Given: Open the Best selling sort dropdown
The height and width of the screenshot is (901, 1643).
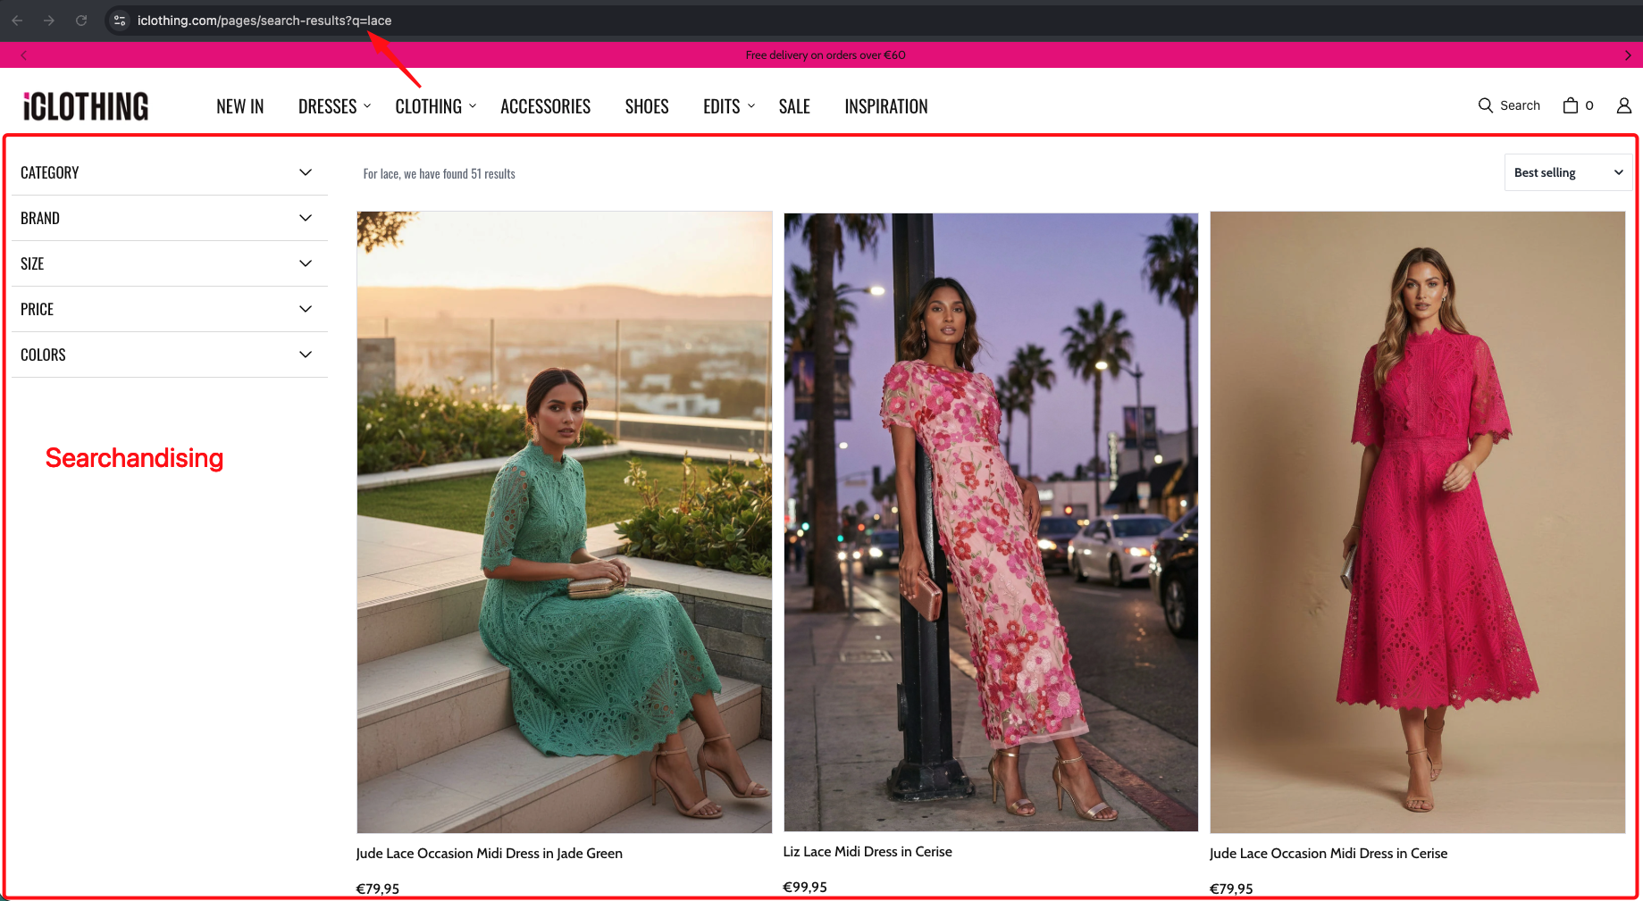Looking at the screenshot, I should pos(1567,172).
